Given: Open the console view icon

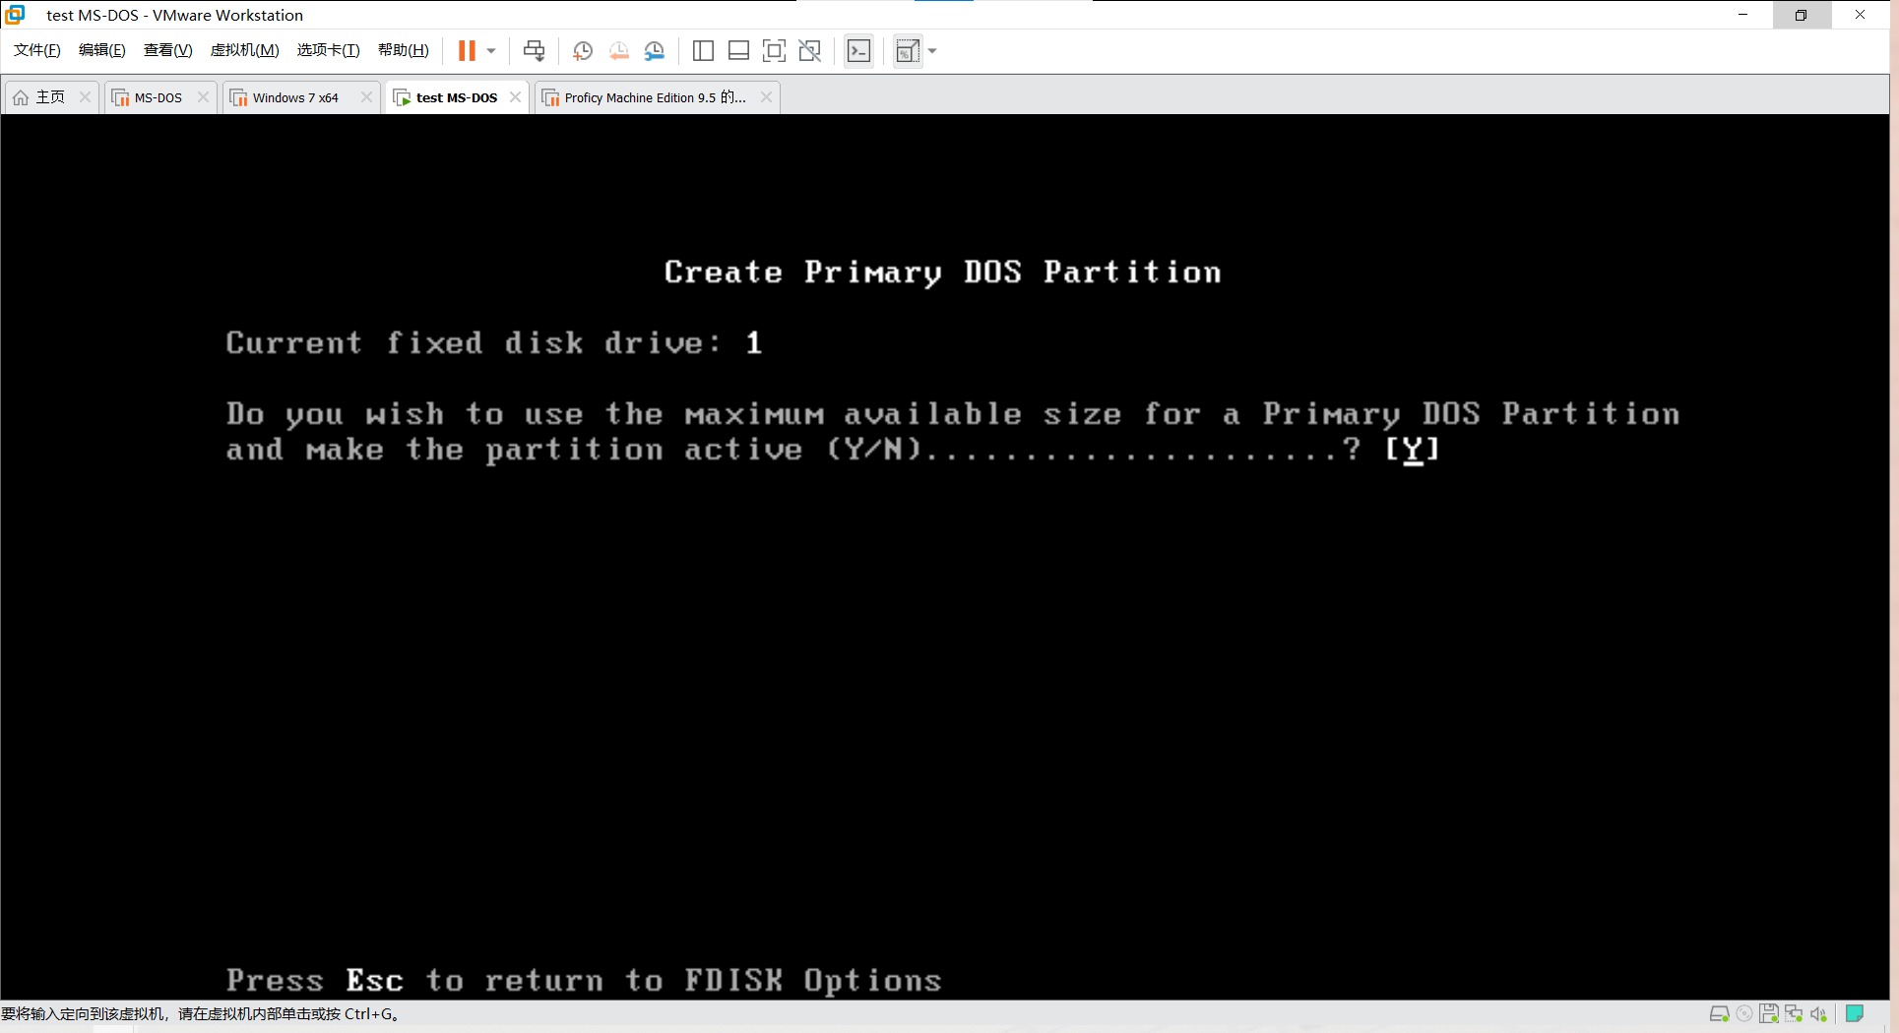Looking at the screenshot, I should [858, 51].
